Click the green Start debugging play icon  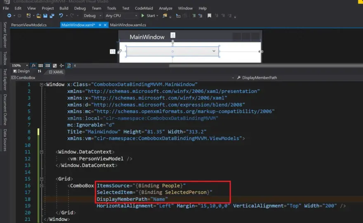[143, 16]
